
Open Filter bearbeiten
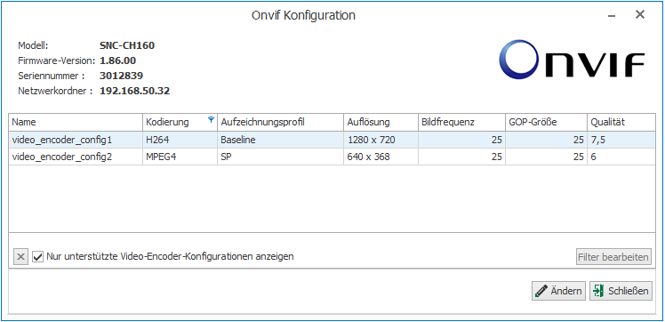[613, 257]
